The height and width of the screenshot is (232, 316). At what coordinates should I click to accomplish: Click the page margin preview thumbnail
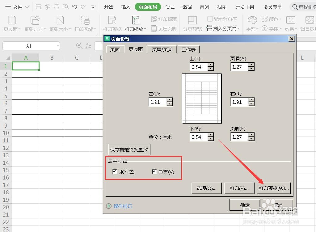(202, 98)
